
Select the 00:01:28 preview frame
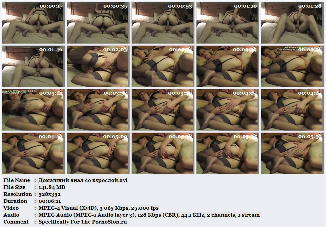tap(293, 23)
